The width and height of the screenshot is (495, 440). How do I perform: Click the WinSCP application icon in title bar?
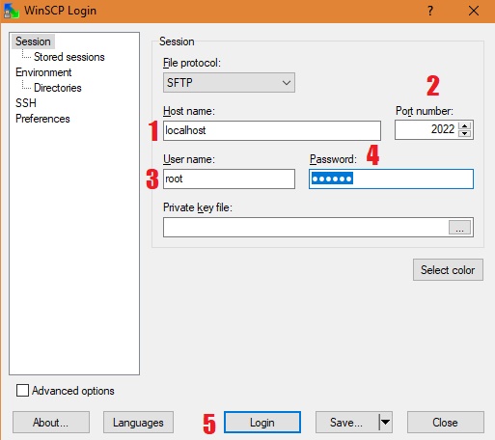(x=11, y=11)
